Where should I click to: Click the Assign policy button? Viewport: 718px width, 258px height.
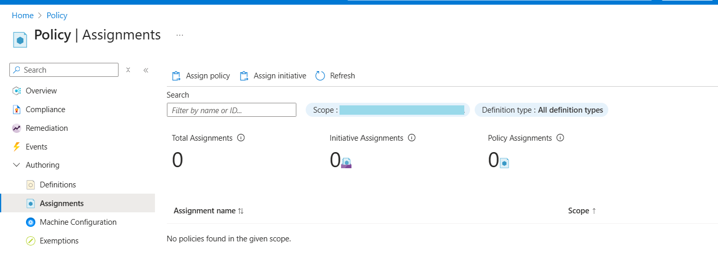pyautogui.click(x=201, y=76)
